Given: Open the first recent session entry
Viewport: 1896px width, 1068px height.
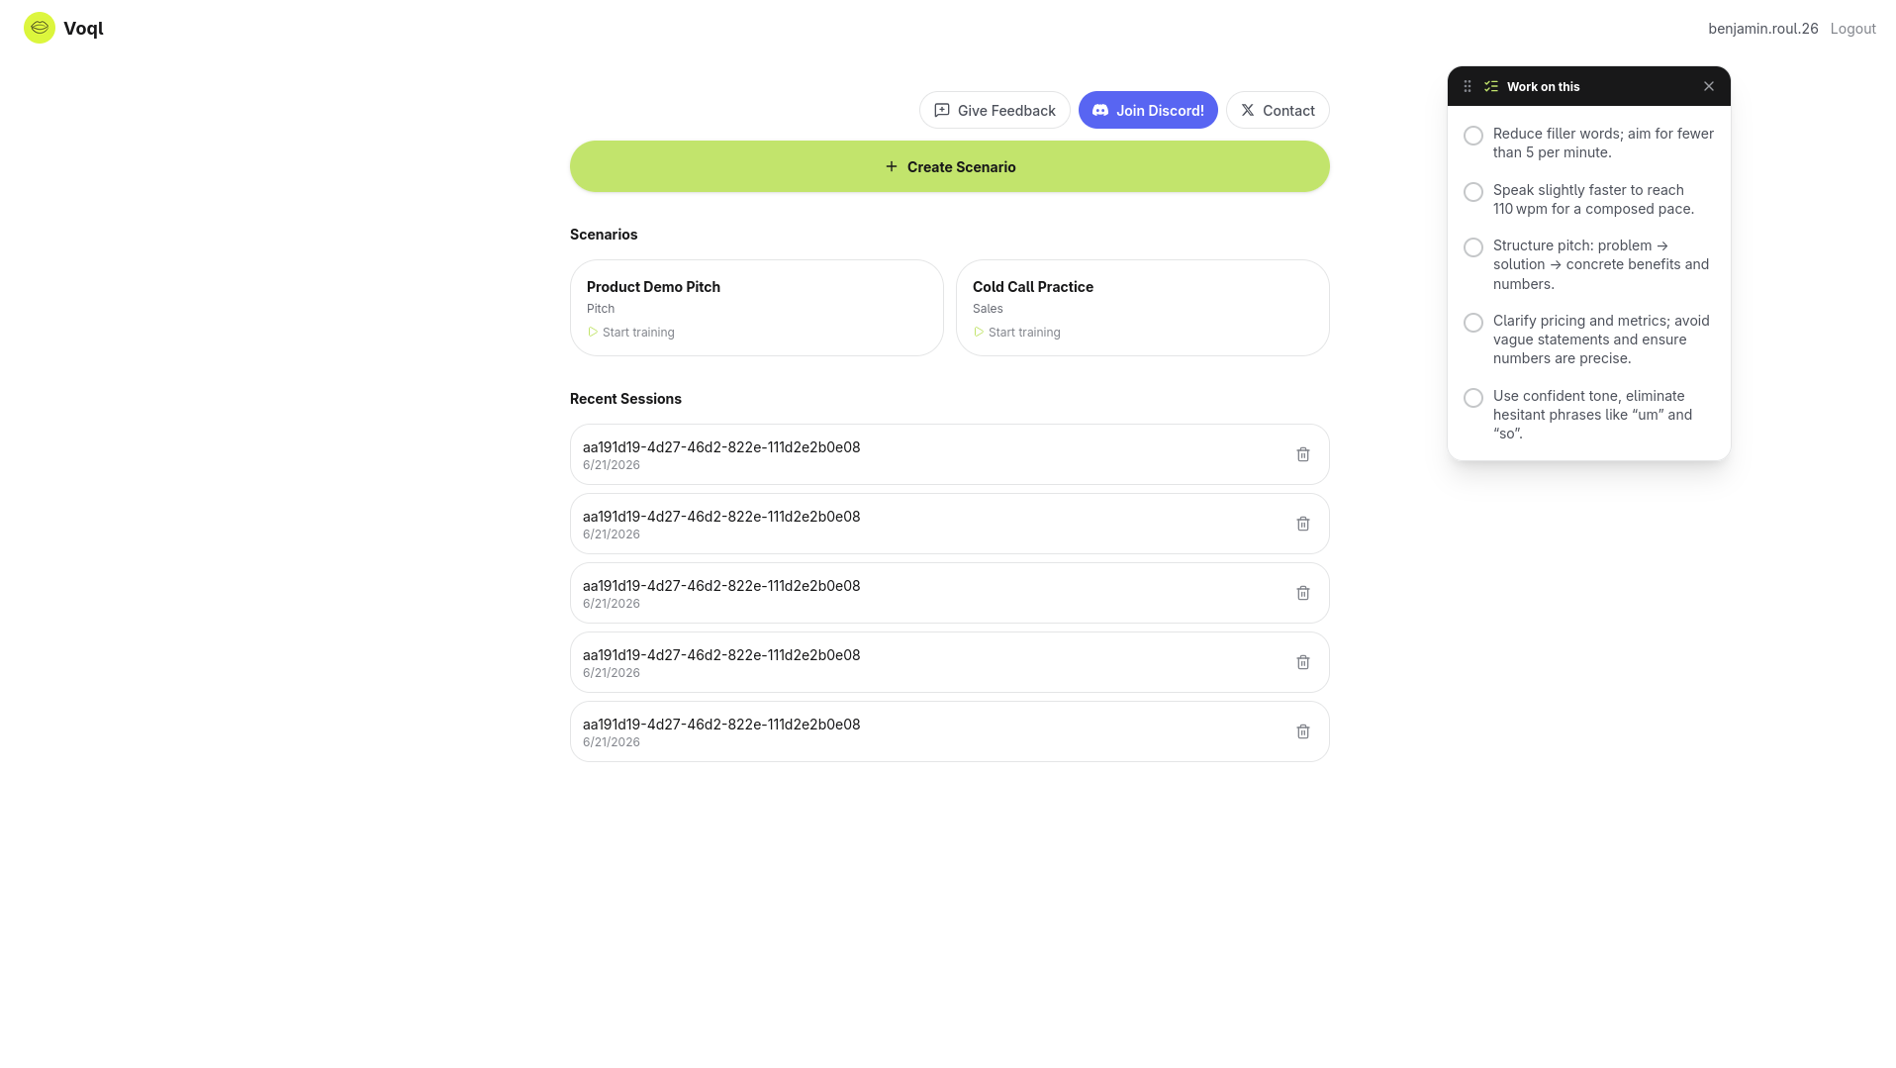Looking at the screenshot, I should coord(949,454).
